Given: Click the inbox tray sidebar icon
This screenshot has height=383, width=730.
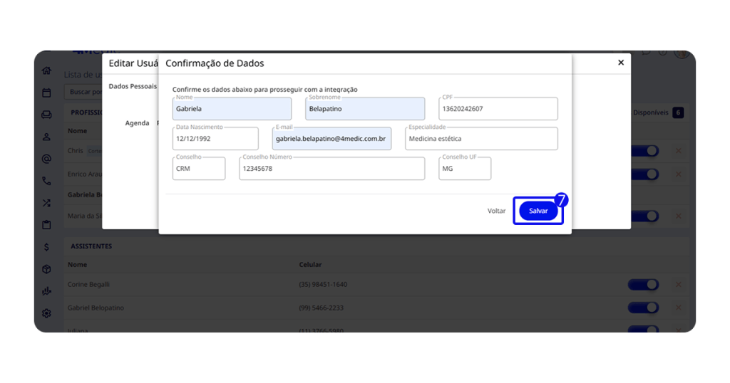Looking at the screenshot, I should click(x=46, y=115).
